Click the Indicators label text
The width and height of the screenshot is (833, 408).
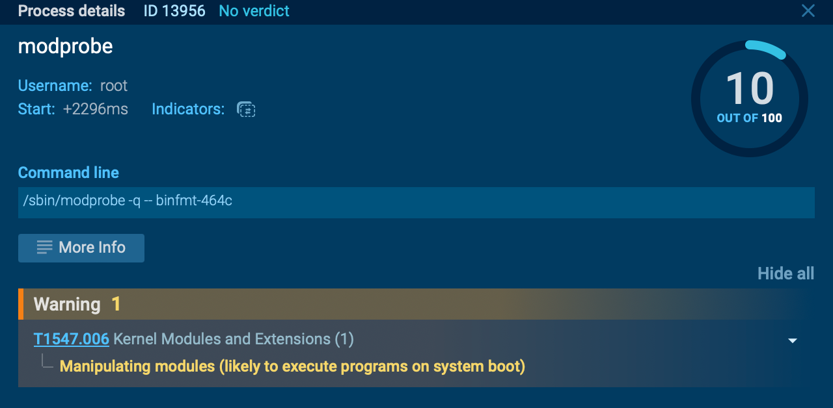pos(188,109)
